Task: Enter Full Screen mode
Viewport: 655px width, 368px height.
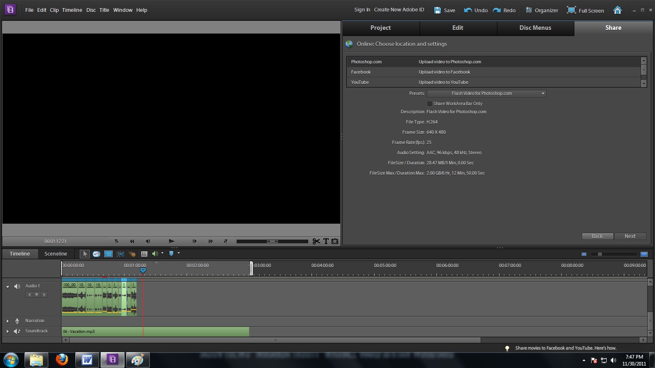Action: click(585, 10)
